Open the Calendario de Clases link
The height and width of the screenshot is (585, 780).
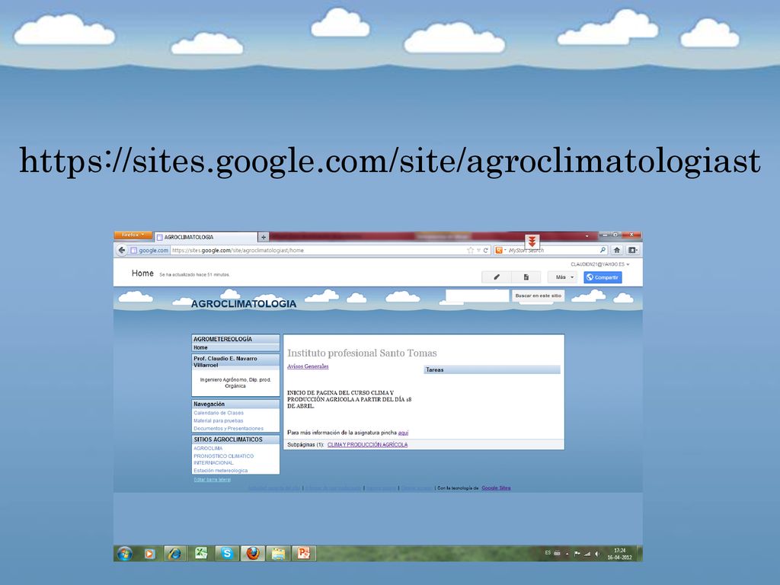pyautogui.click(x=219, y=413)
